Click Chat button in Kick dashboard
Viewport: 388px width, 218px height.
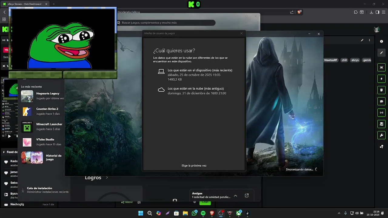click(x=205, y=202)
